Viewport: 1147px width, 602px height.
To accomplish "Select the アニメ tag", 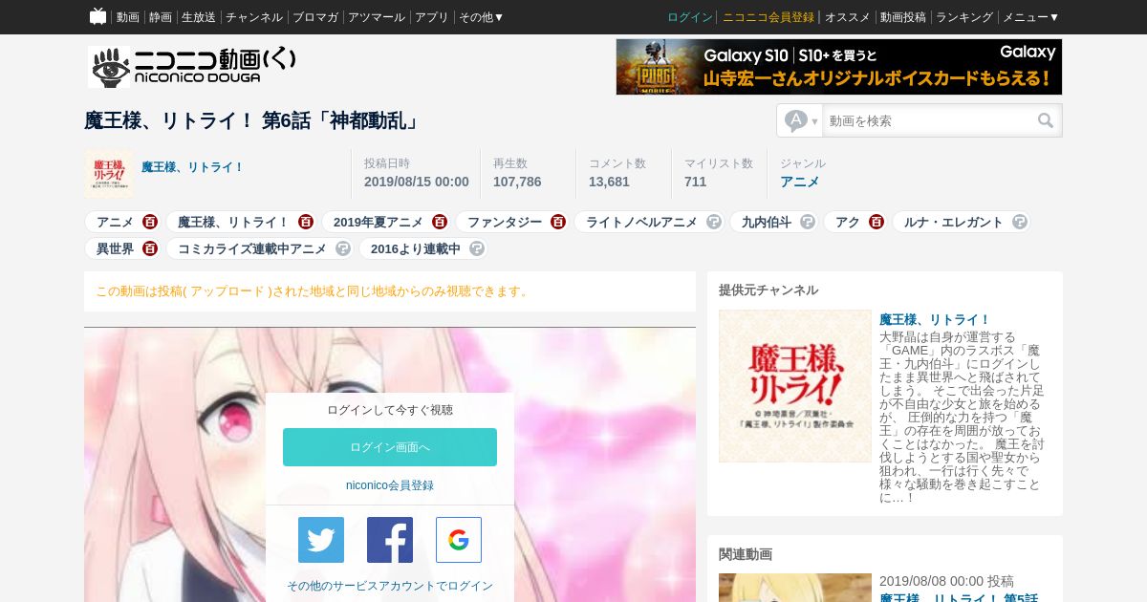I will (115, 222).
